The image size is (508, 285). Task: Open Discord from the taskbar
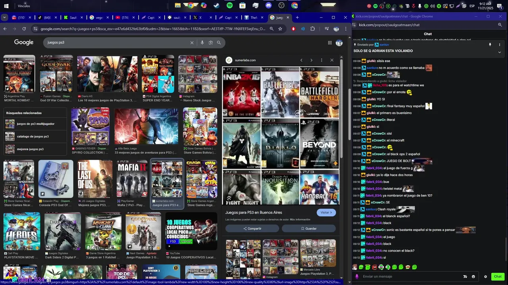click(x=269, y=6)
